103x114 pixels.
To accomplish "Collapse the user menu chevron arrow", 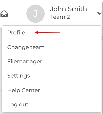I will (99, 13).
